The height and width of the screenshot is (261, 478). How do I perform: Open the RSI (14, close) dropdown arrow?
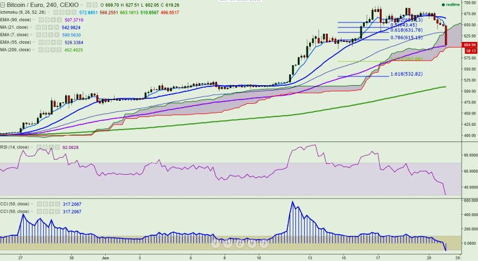coord(32,147)
